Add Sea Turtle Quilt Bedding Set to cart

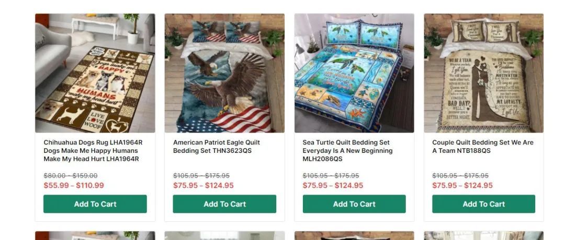click(354, 203)
